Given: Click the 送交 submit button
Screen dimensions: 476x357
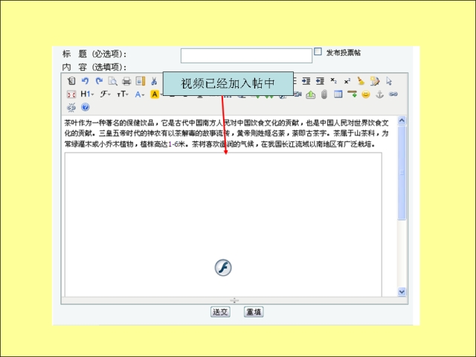Looking at the screenshot, I should coord(220,312).
